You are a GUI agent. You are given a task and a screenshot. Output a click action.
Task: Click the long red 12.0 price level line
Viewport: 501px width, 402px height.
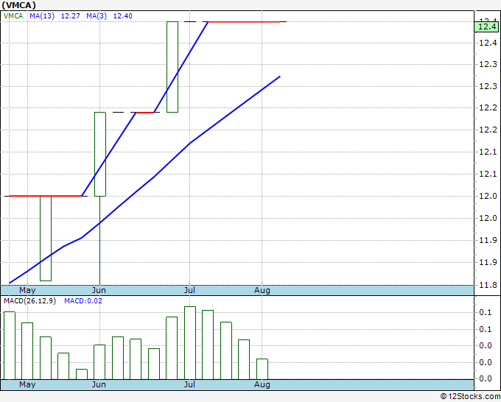[x=46, y=196]
